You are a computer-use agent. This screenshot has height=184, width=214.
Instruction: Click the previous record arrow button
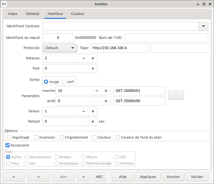pyautogui.click(x=14, y=177)
